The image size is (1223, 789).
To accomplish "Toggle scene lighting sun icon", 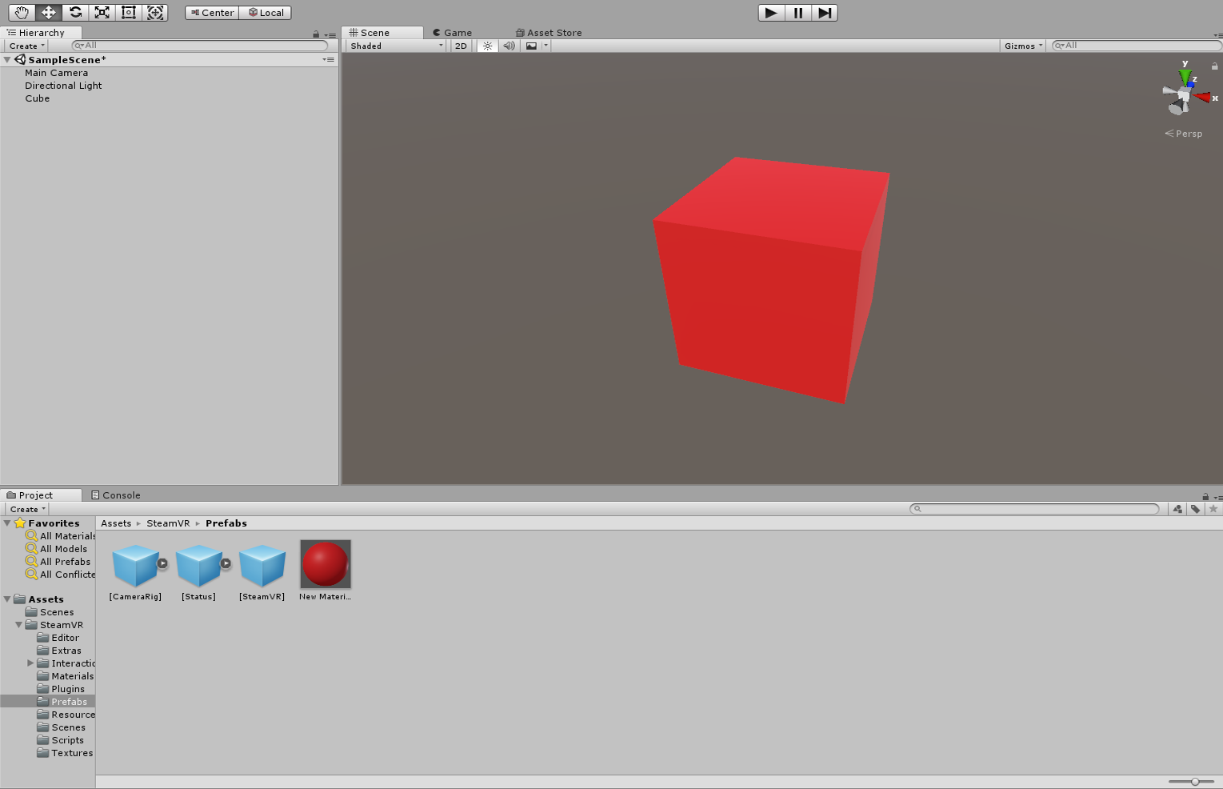I will tap(487, 46).
